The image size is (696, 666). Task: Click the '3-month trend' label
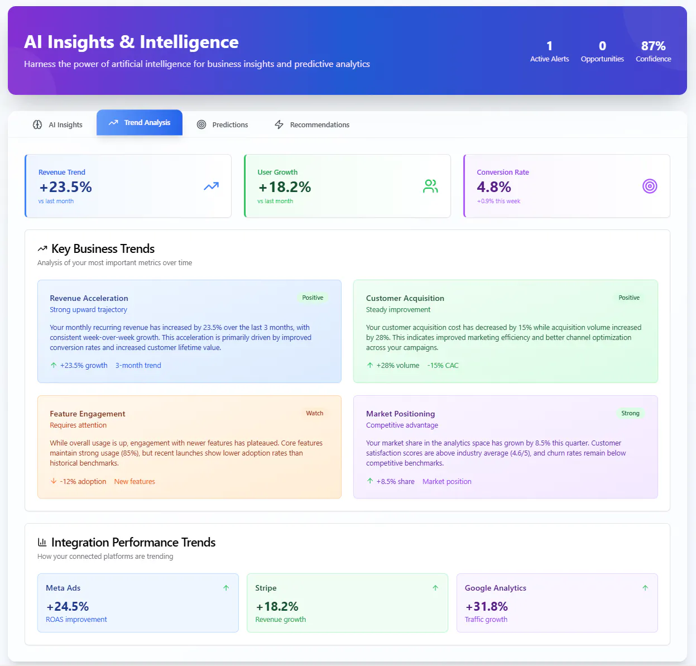[x=138, y=365]
